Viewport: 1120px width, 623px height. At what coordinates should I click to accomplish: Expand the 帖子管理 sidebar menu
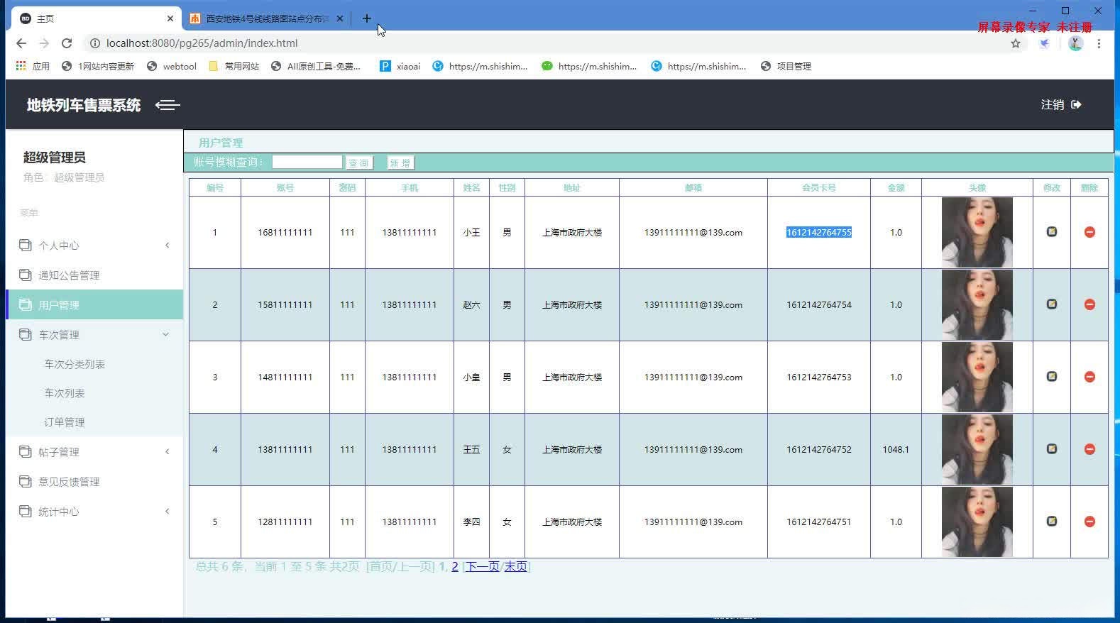(94, 452)
